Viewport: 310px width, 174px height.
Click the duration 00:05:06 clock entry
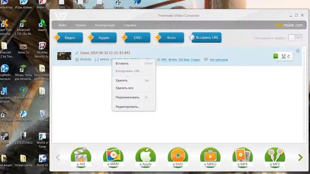tap(83, 59)
